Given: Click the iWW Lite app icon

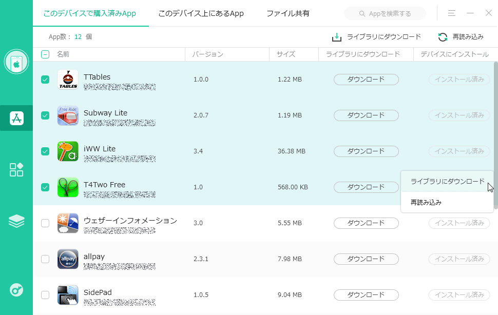Looking at the screenshot, I should click(68, 151).
